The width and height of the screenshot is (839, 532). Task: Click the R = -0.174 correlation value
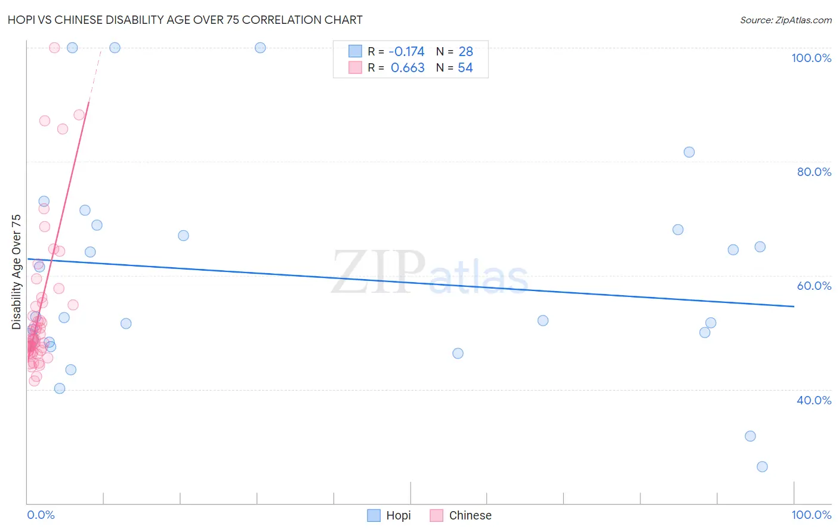click(396, 51)
